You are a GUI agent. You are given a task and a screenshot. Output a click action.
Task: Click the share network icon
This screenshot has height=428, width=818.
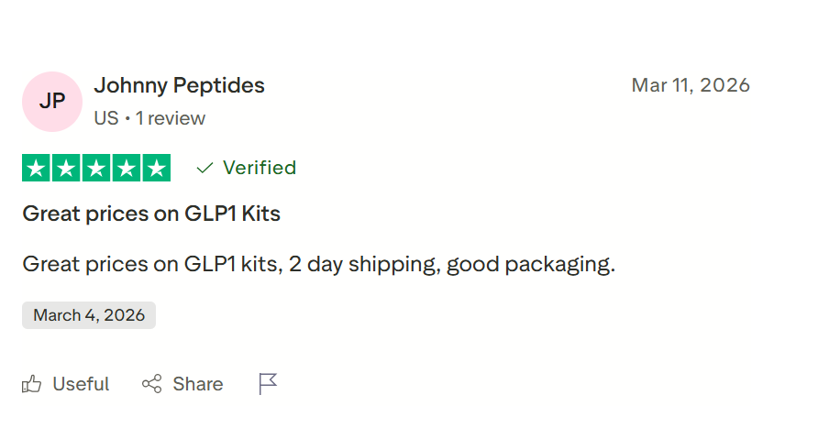[x=151, y=384]
